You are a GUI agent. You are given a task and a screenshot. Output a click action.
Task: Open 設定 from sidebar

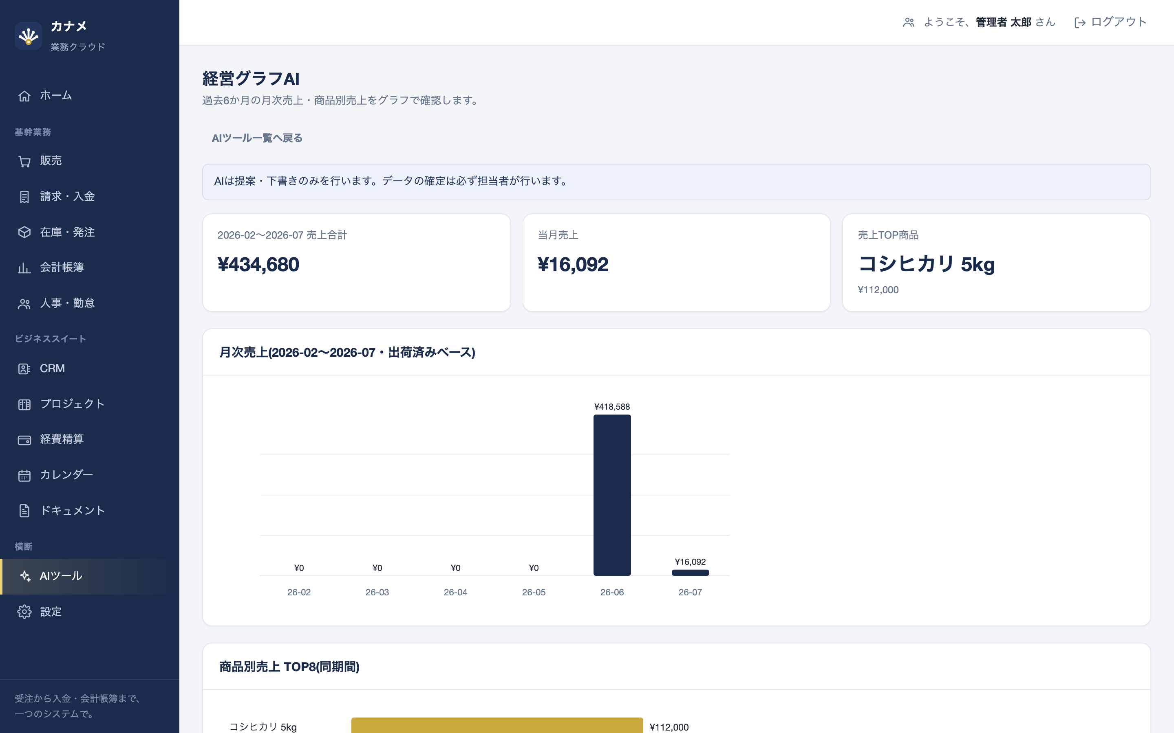pyautogui.click(x=90, y=612)
